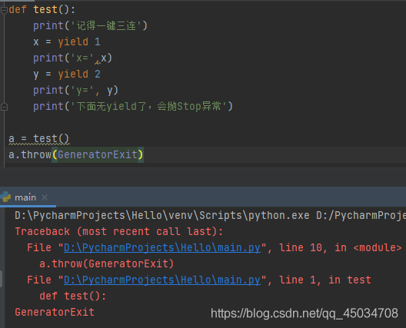Click the console left gutter scrollbar handle
This screenshot has height=328, width=406.
2,279
